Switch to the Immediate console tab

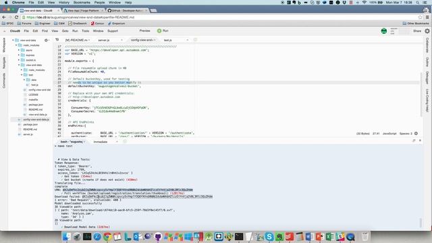point(101,142)
